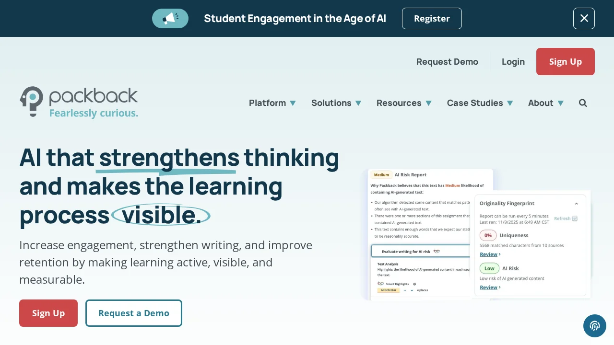Dismiss the Student Engagement banner

click(584, 19)
